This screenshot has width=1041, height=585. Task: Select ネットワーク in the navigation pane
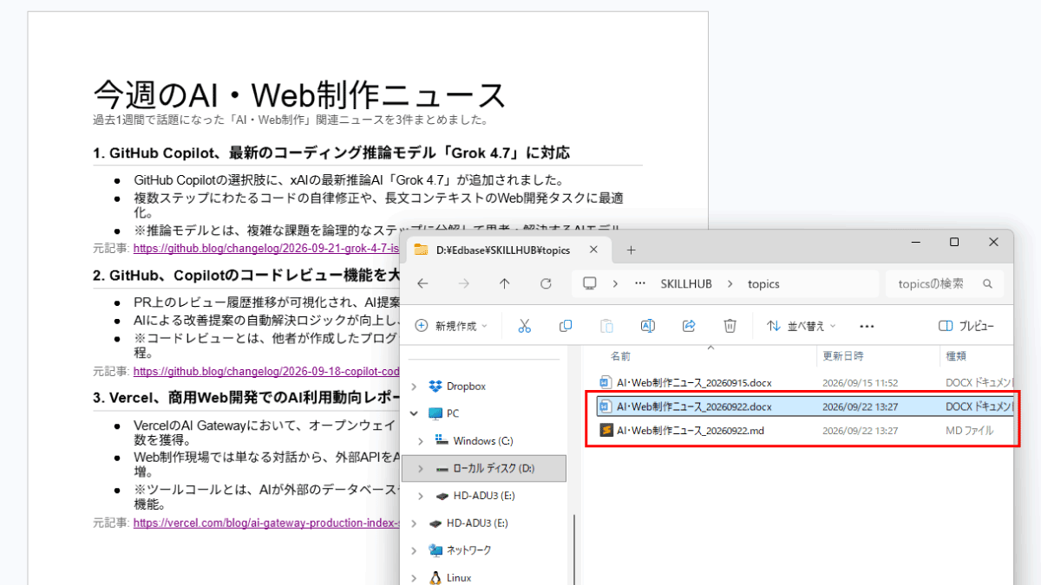(x=468, y=550)
